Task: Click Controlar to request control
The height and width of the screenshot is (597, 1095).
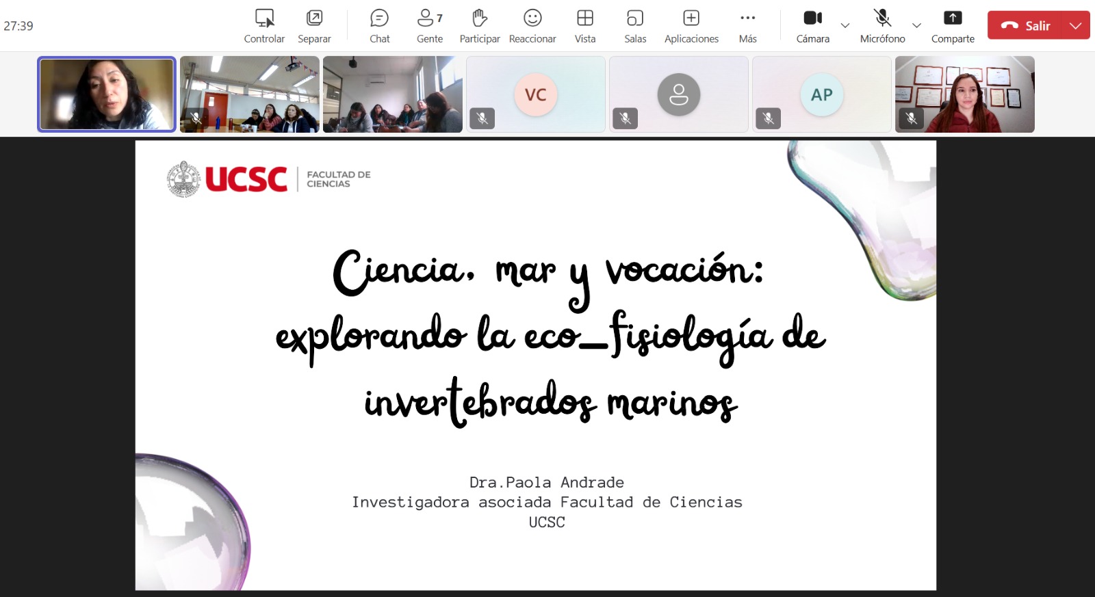Action: click(x=264, y=26)
